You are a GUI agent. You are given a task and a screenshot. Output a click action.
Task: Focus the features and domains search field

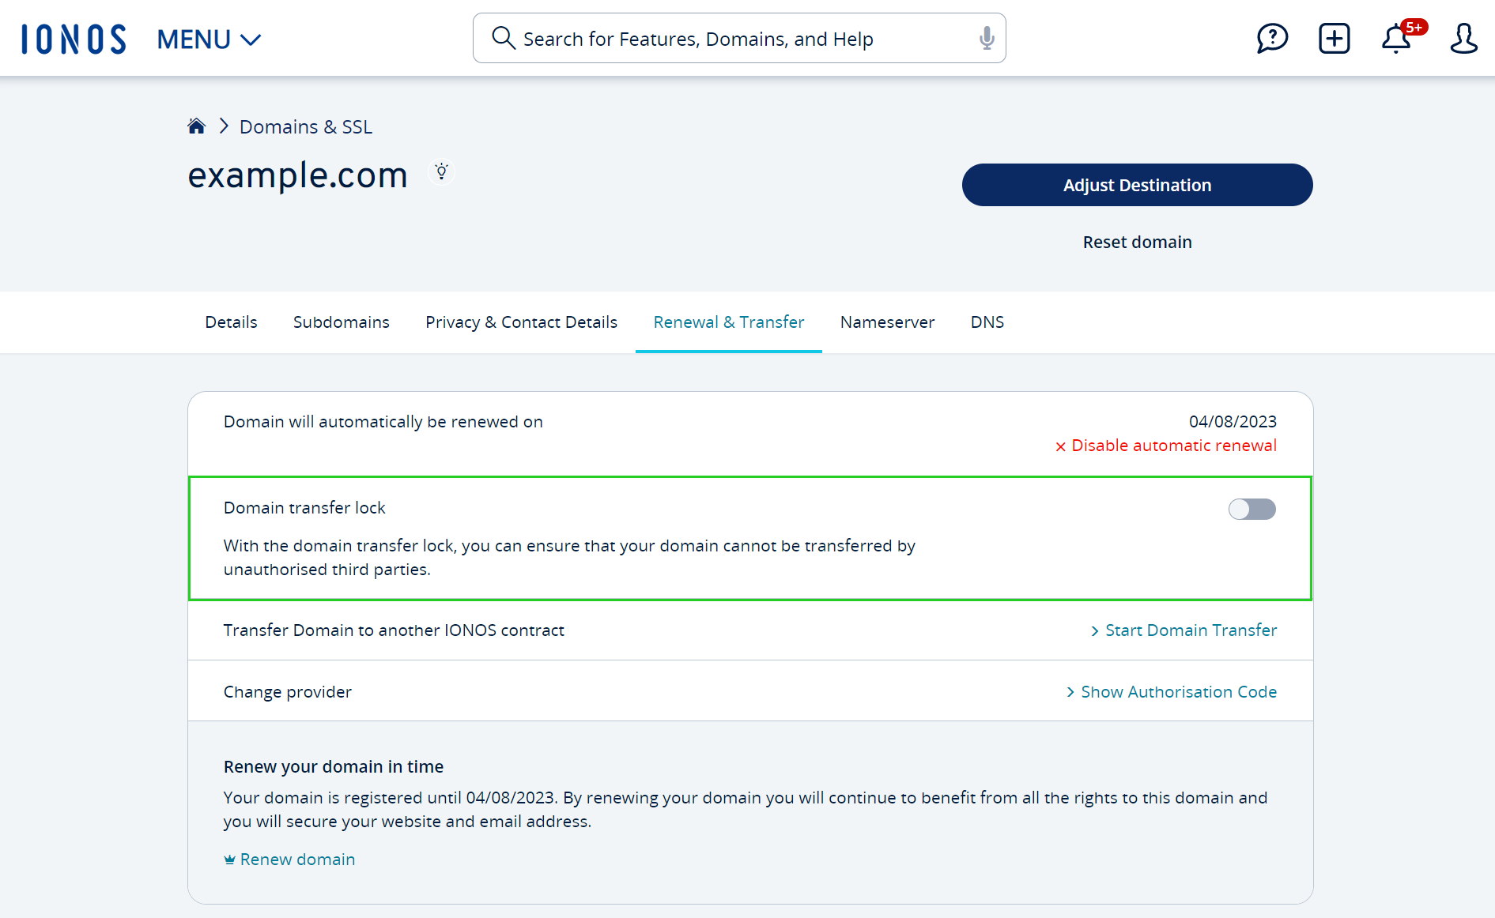point(739,39)
